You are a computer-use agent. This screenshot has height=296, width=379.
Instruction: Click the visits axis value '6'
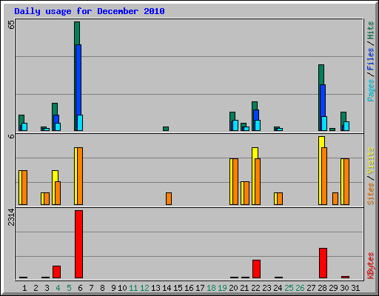click(x=11, y=136)
